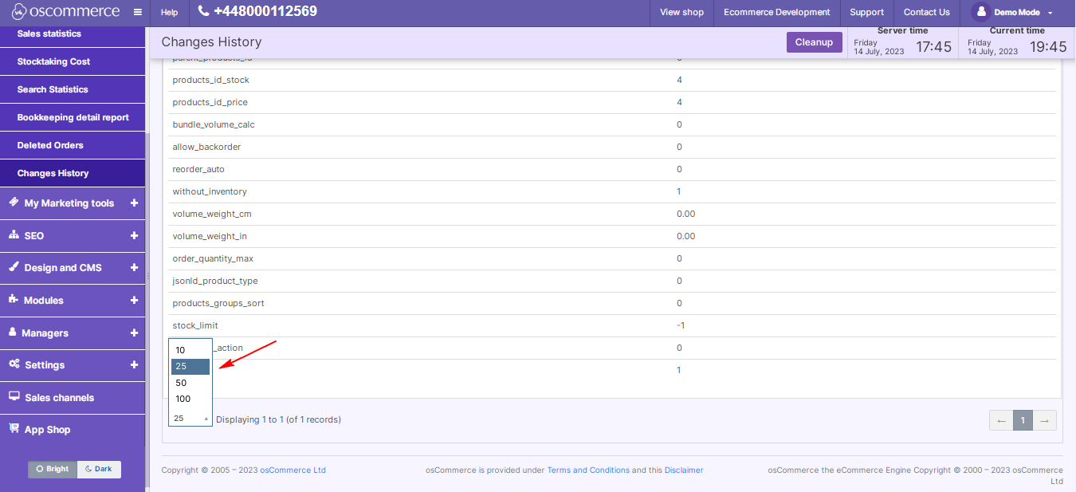
Task: Open the Demo Mode dropdown arrow
Action: point(1050,14)
